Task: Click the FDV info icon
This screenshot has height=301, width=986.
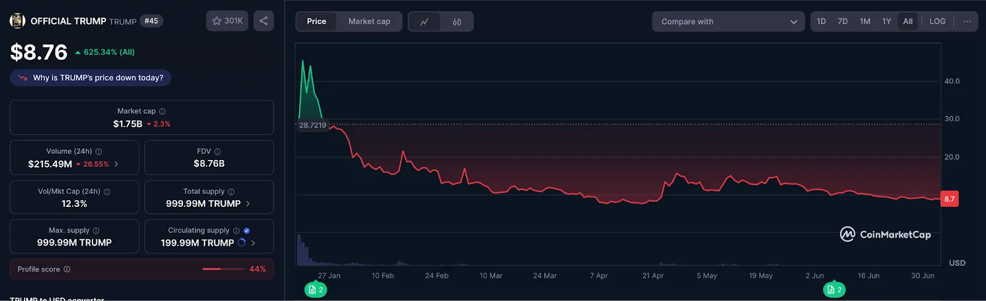Action: [x=218, y=151]
